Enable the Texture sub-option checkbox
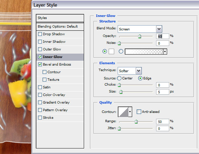This screenshot has width=199, height=154. [x=44, y=80]
